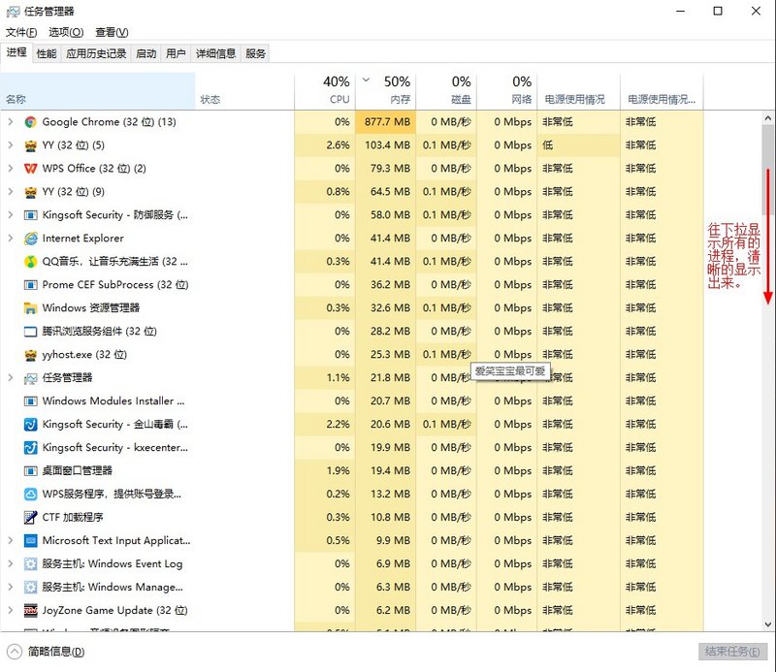The height and width of the screenshot is (672, 776).
Task: Open the 查看(V) menu
Action: (x=112, y=33)
